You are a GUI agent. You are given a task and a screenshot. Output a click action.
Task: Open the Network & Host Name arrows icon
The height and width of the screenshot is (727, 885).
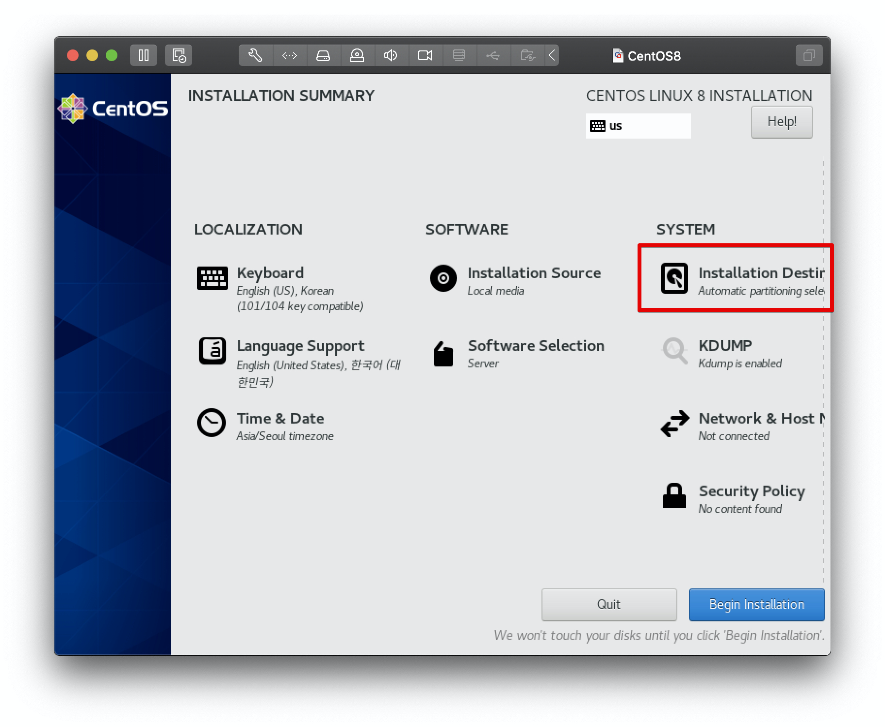(x=675, y=424)
